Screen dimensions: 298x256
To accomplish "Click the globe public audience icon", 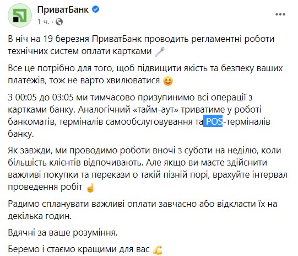I will pos(59,22).
